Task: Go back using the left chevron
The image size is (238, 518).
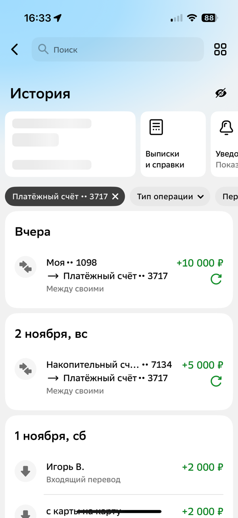Action: coord(14,49)
